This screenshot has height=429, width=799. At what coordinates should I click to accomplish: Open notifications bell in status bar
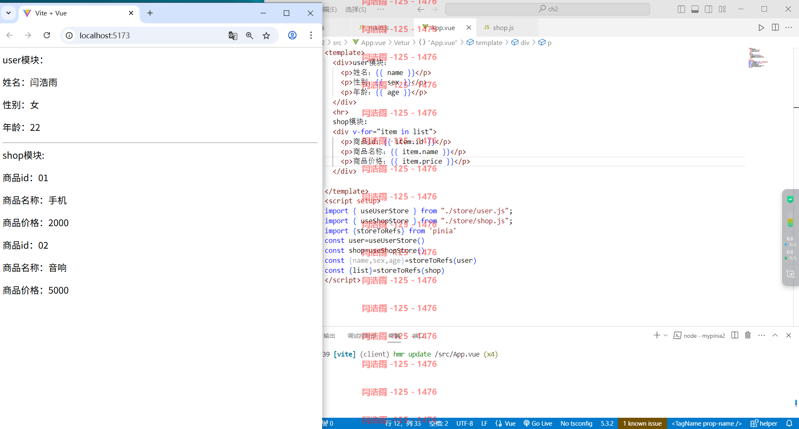coord(789,424)
